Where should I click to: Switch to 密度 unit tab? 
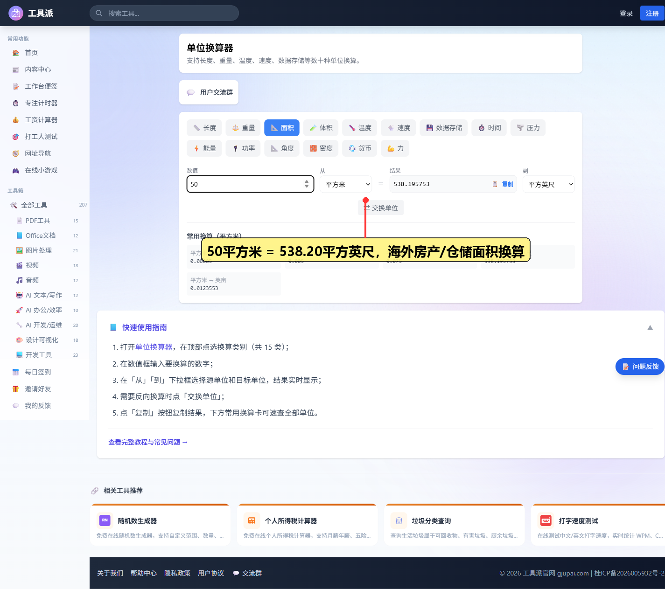(x=321, y=148)
